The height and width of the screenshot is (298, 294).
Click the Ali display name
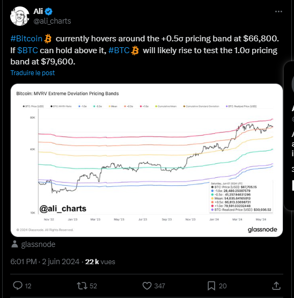tap(38, 11)
